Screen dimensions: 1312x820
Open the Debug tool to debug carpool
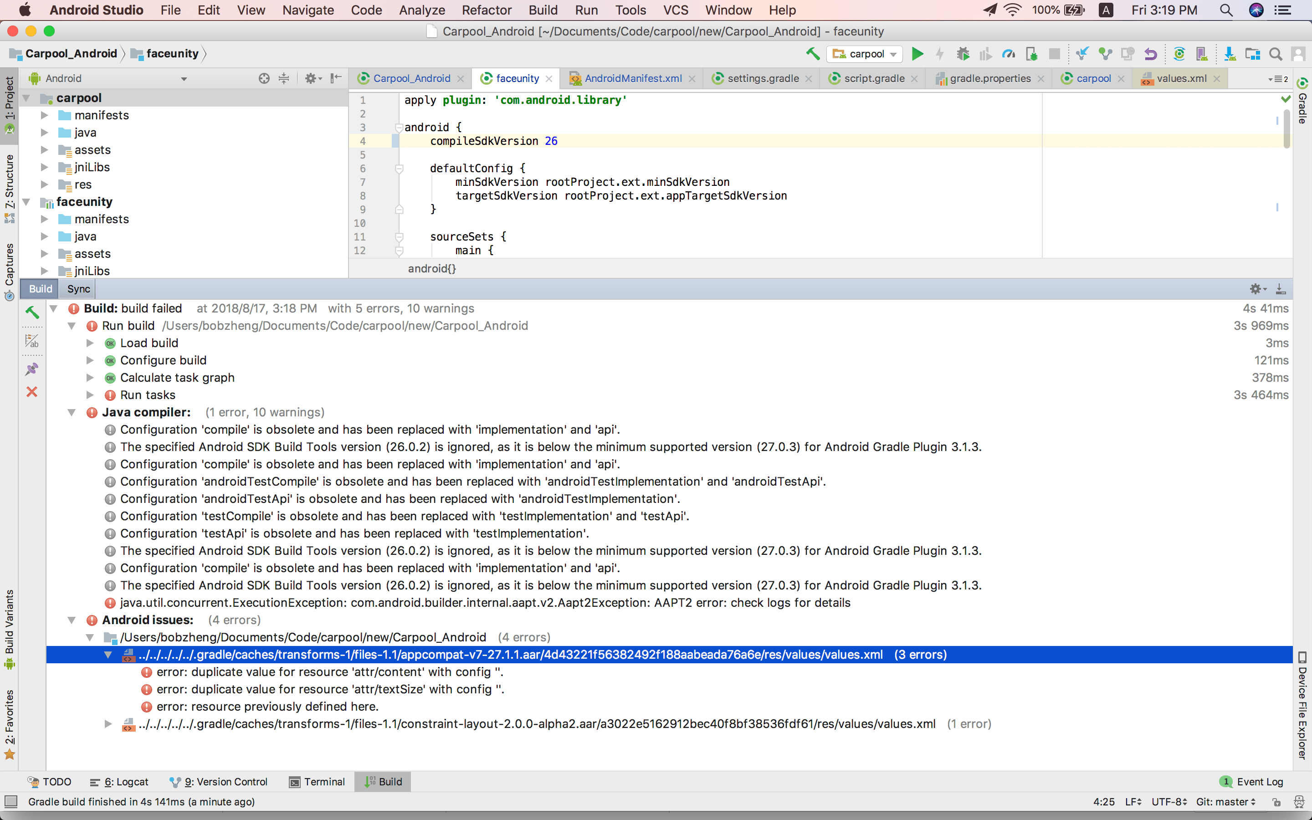(964, 54)
